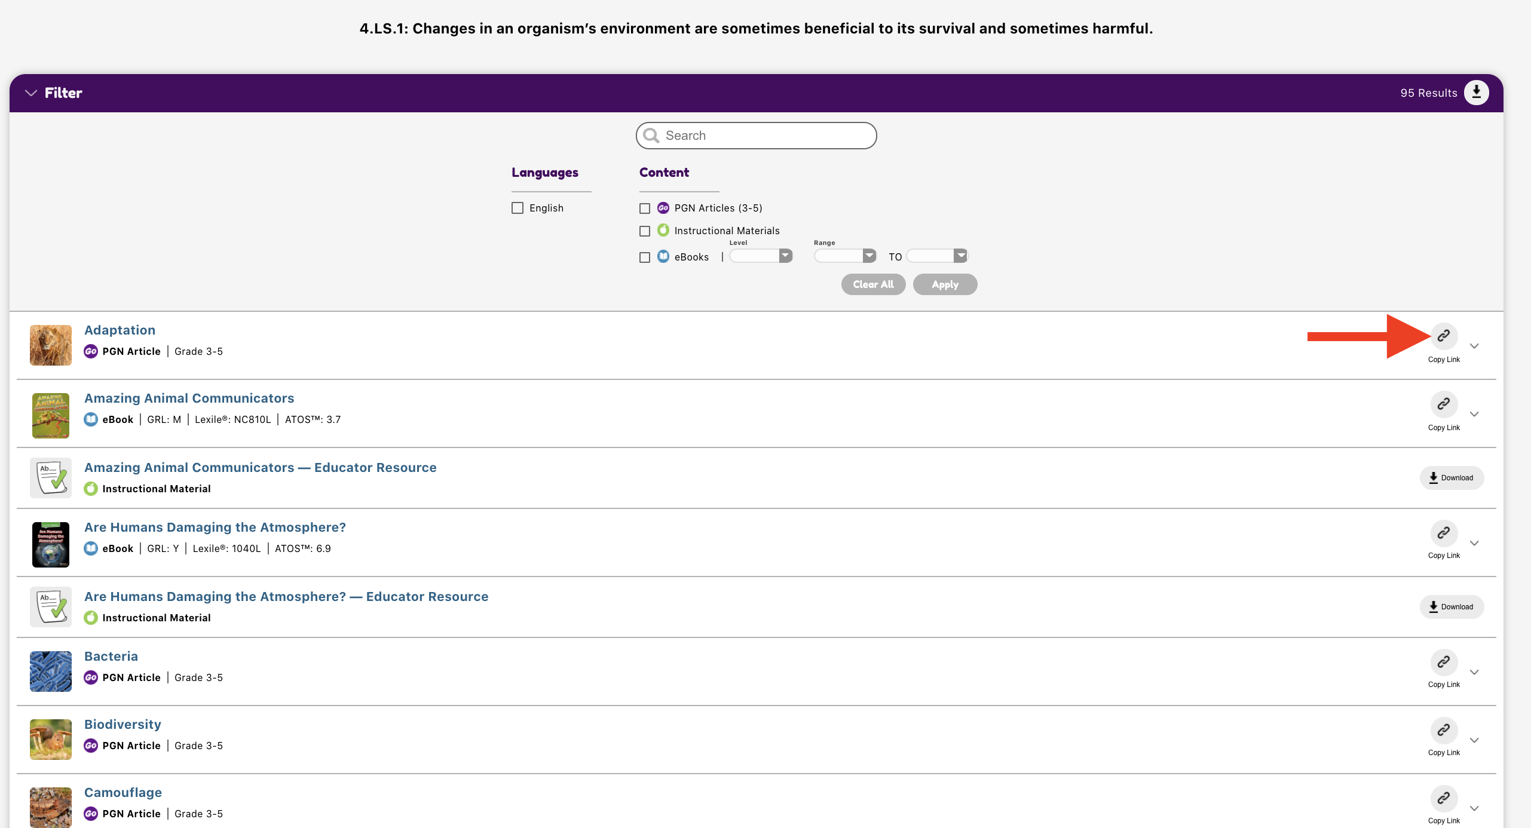
Task: Enable the PGN Articles 3-5 content filter
Action: click(x=645, y=207)
